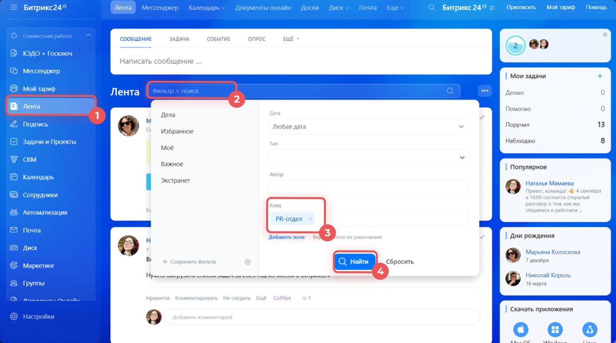Remove the PR-отдел tag with its x
Image resolution: width=616 pixels, height=343 pixels.
[310, 218]
